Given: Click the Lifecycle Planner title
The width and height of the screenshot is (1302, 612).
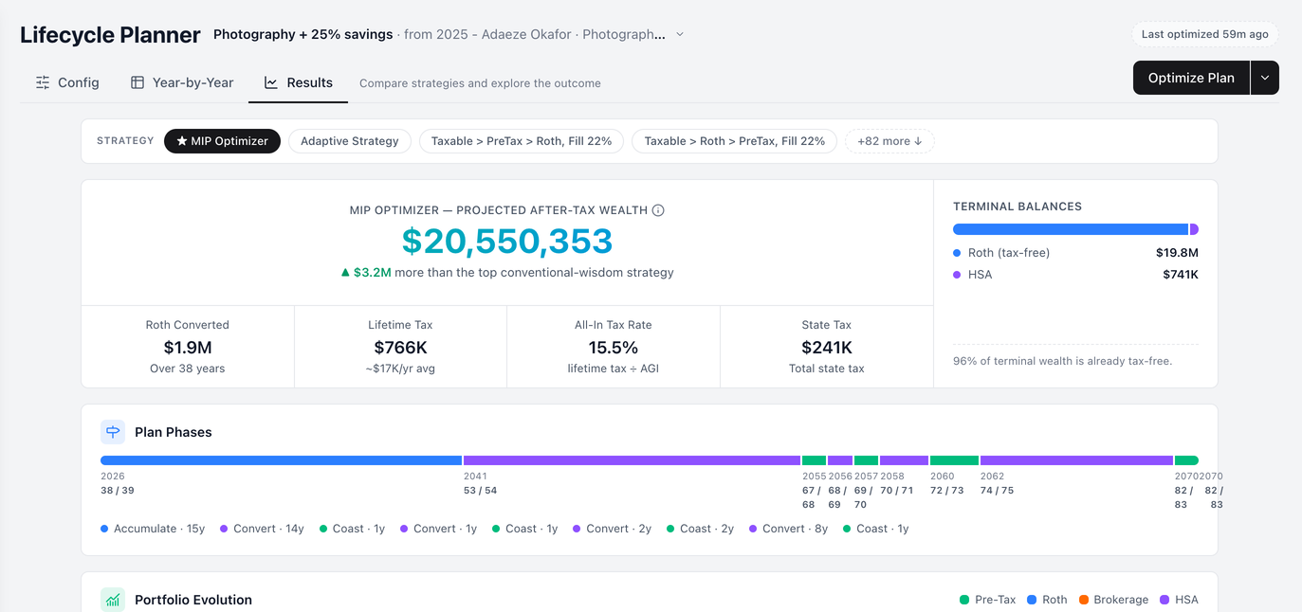Looking at the screenshot, I should pyautogui.click(x=110, y=35).
